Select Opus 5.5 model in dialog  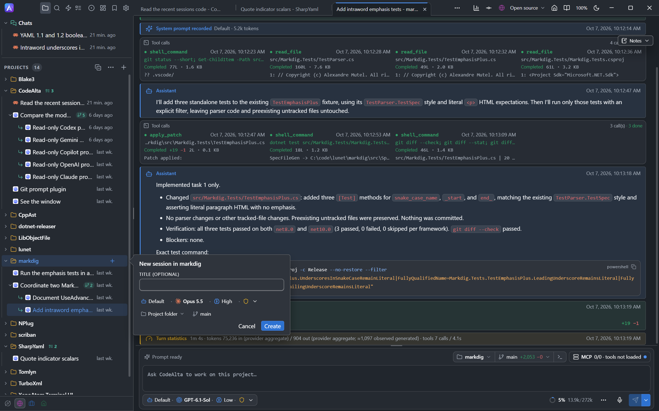[x=189, y=301]
